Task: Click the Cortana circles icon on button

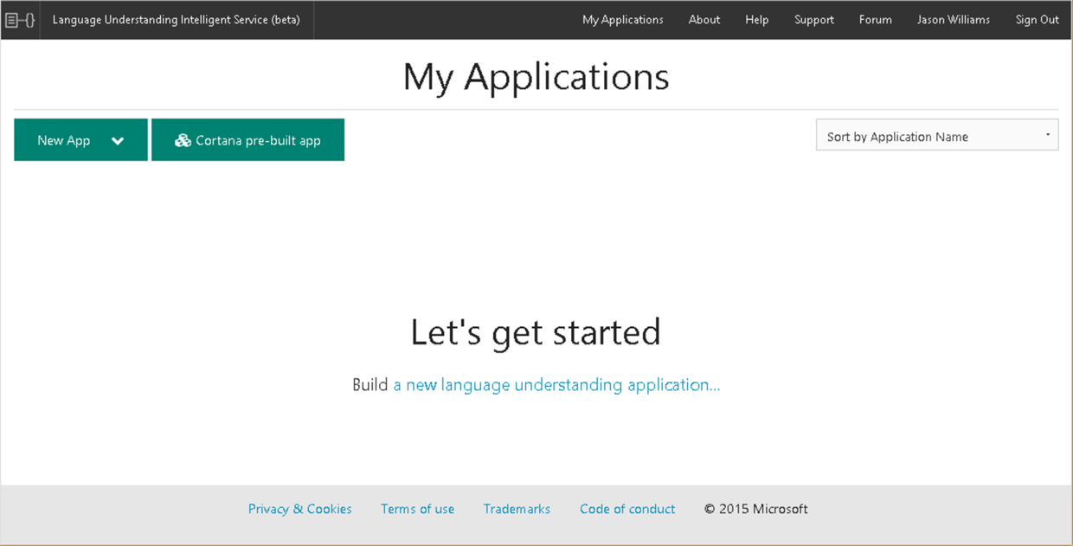Action: (183, 140)
